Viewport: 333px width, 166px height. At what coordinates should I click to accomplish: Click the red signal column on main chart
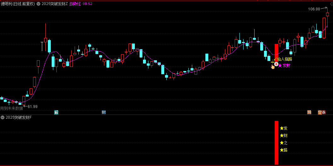276,53
